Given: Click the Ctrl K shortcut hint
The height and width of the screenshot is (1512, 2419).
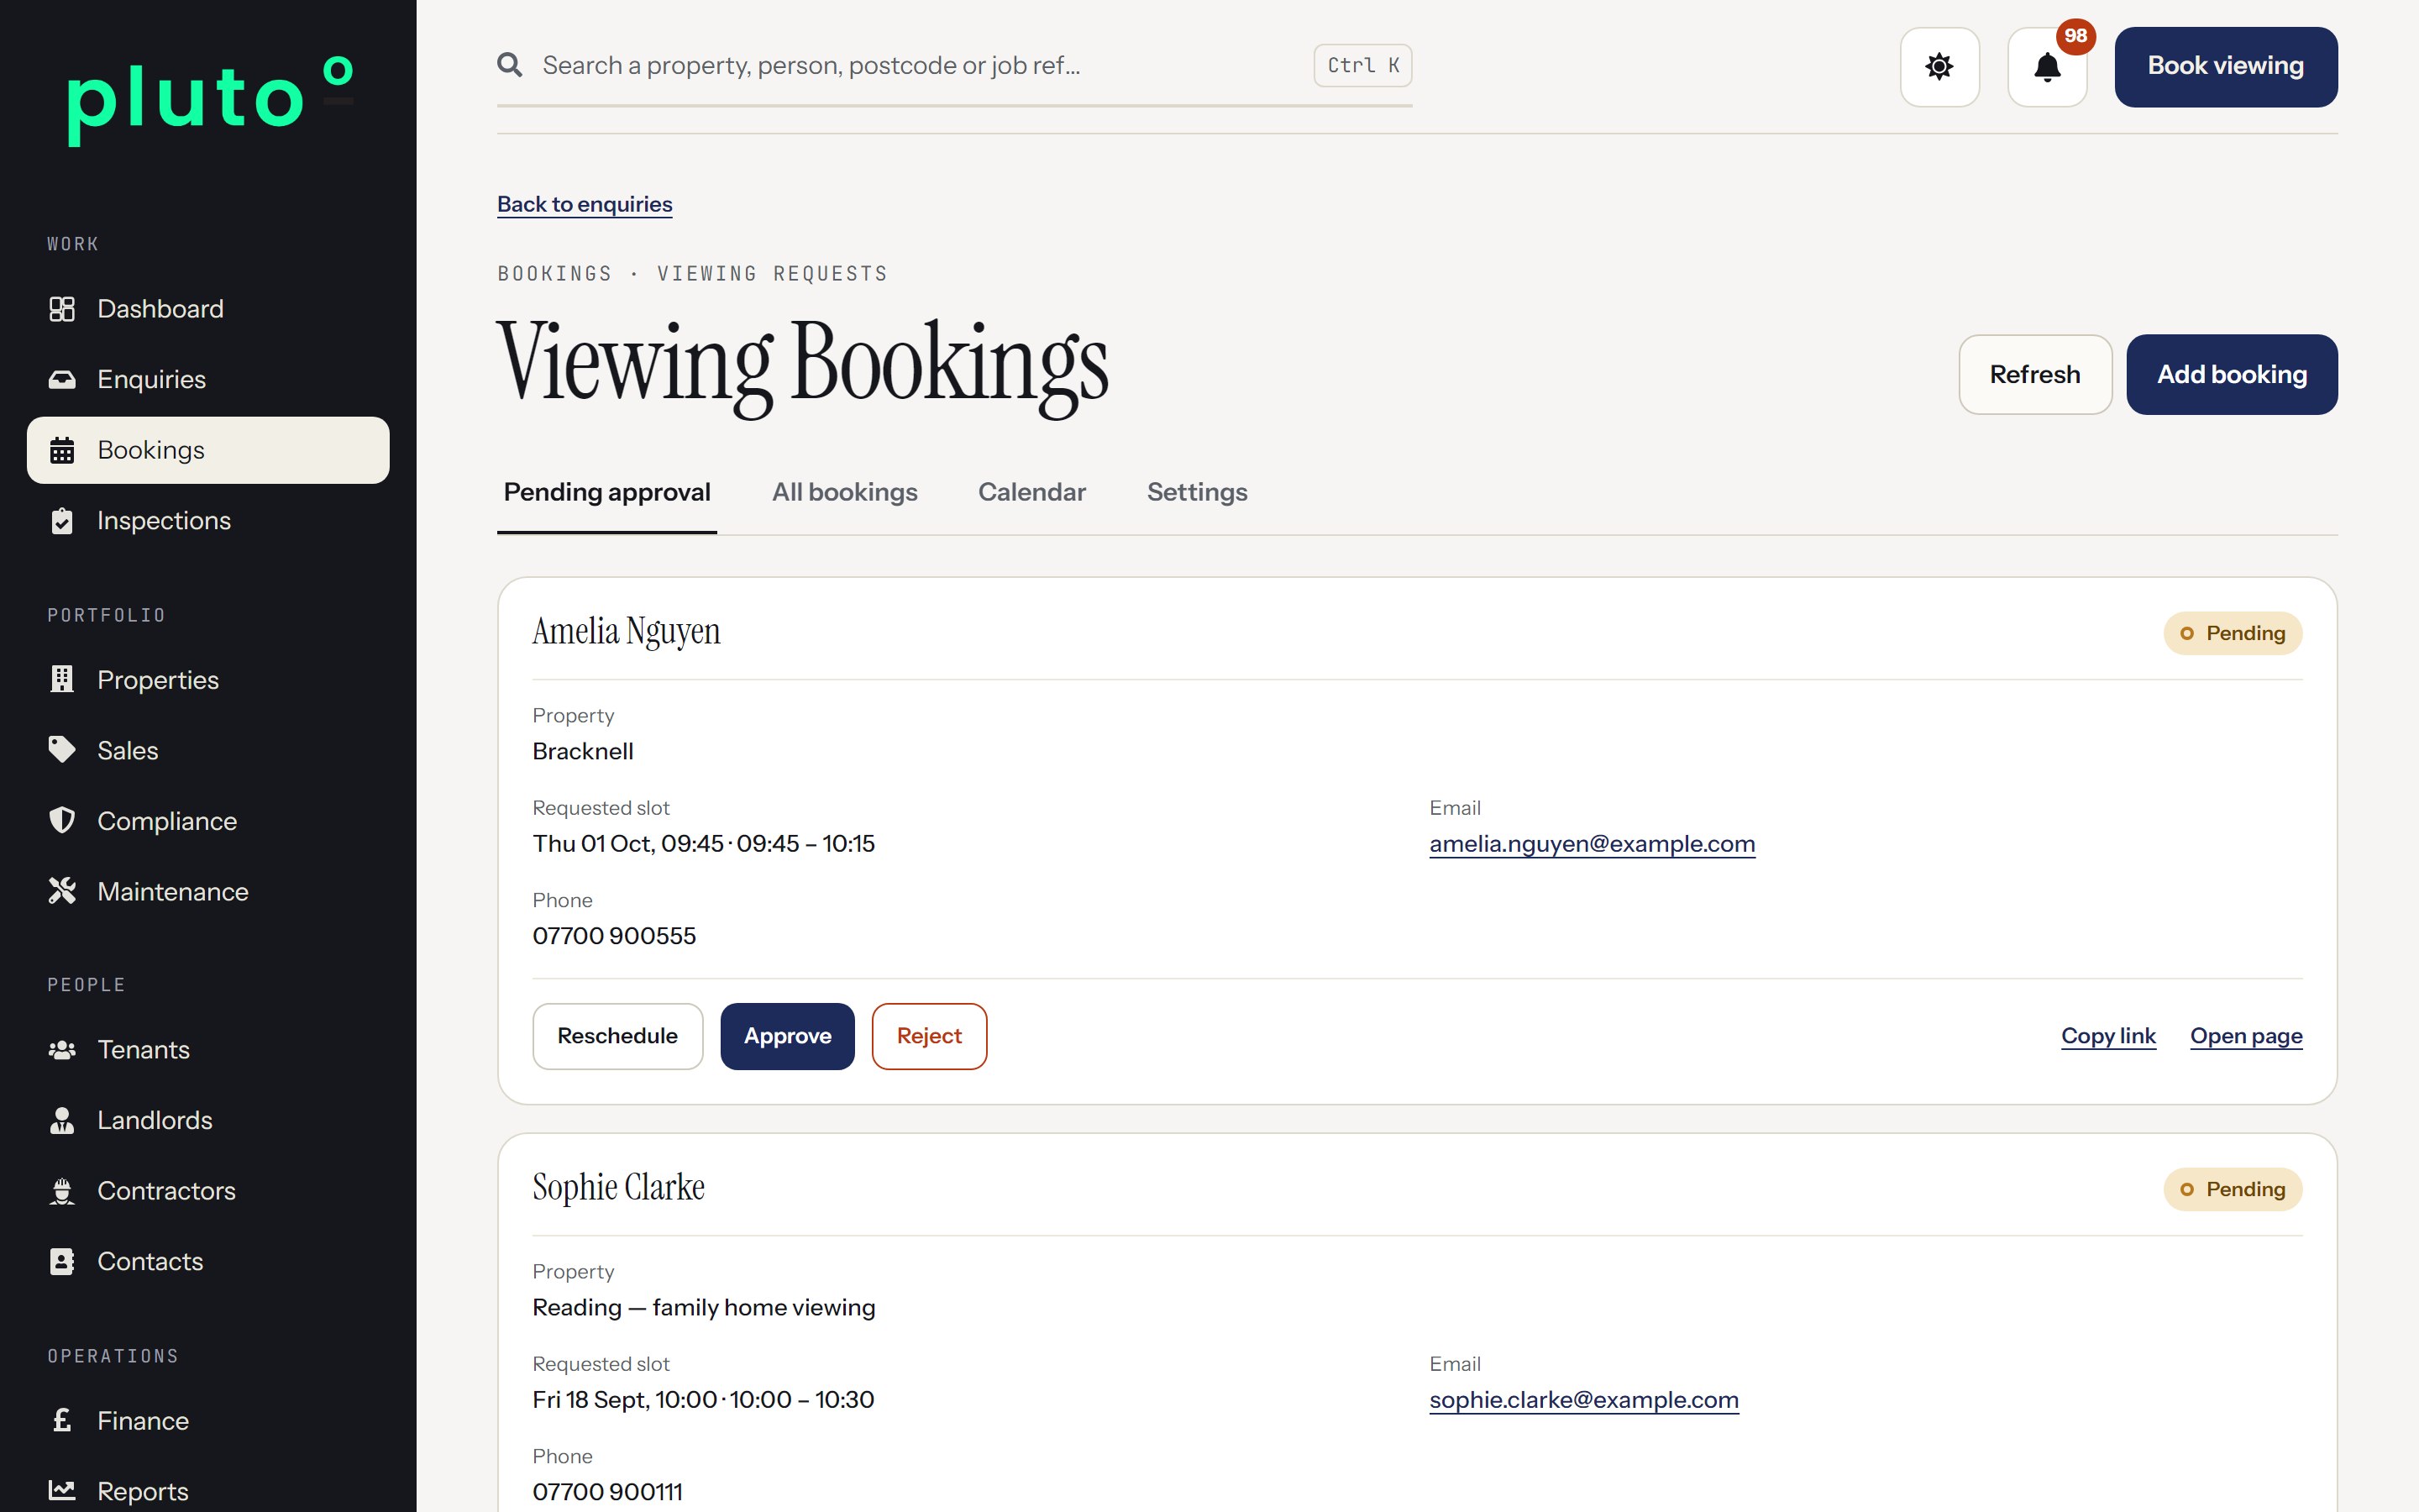Looking at the screenshot, I should [1362, 65].
